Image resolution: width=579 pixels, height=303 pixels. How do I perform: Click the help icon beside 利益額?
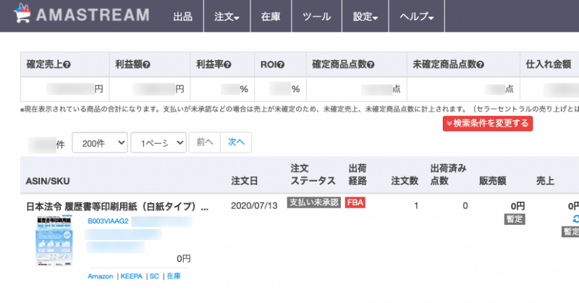147,64
